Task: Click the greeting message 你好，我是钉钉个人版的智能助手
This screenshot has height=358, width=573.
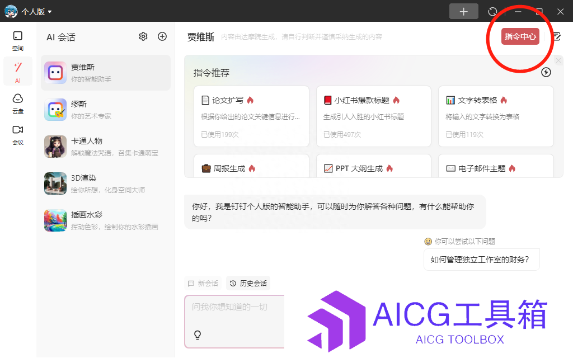Action: click(x=335, y=212)
